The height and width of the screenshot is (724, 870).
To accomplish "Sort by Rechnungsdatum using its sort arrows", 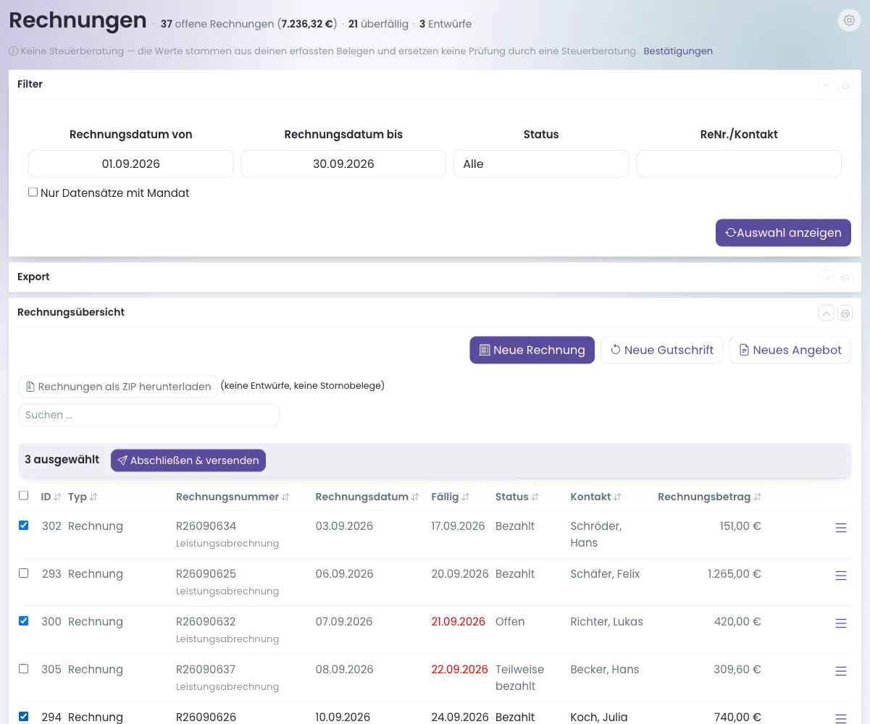I will pos(415,497).
